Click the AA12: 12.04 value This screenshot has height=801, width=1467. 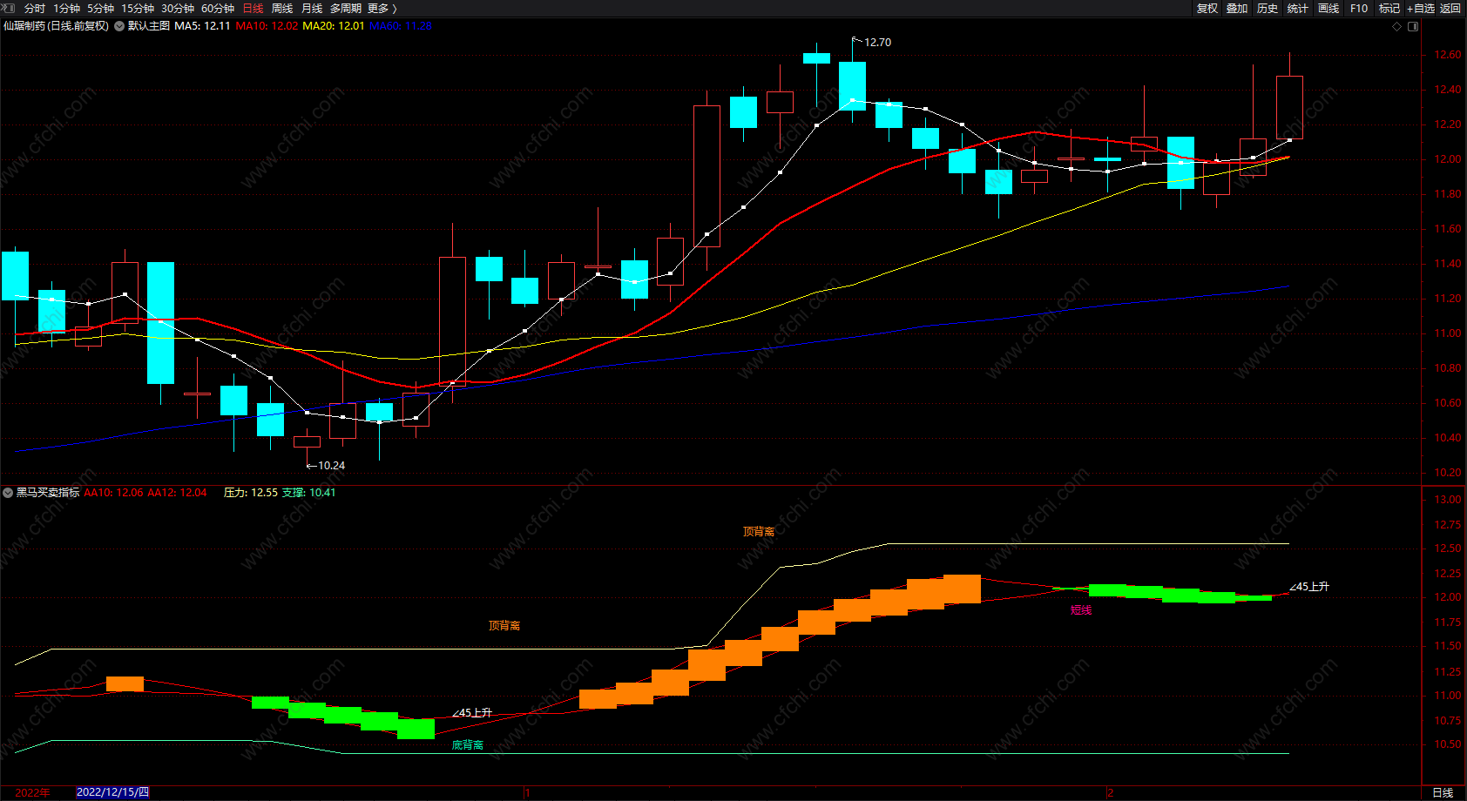[x=177, y=493]
